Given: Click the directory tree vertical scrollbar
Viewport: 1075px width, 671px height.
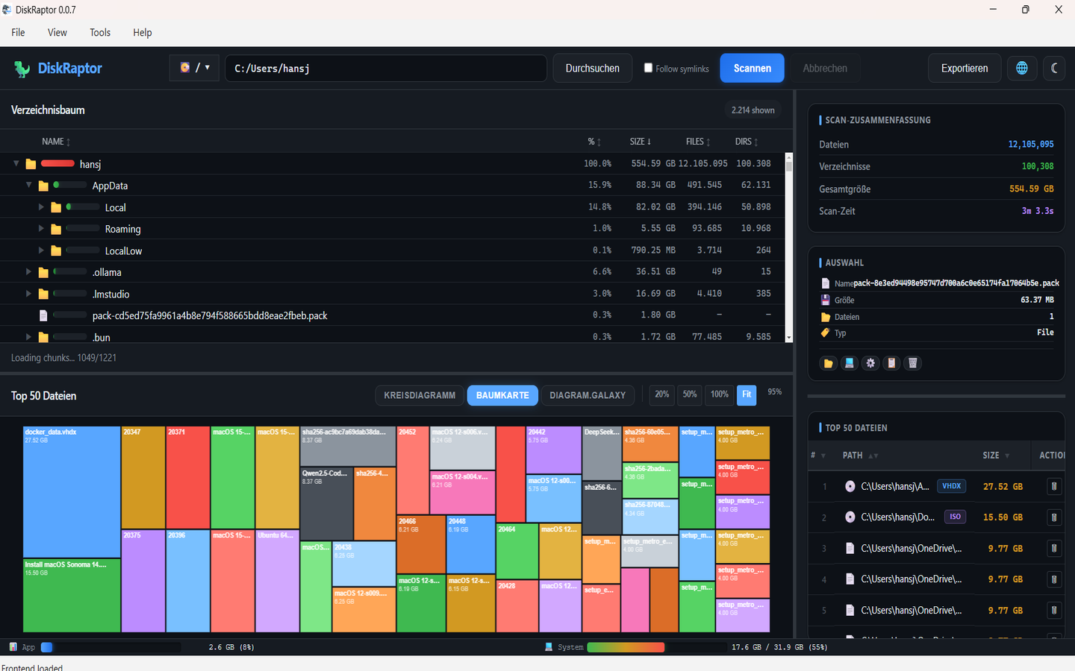Looking at the screenshot, I should (x=789, y=248).
